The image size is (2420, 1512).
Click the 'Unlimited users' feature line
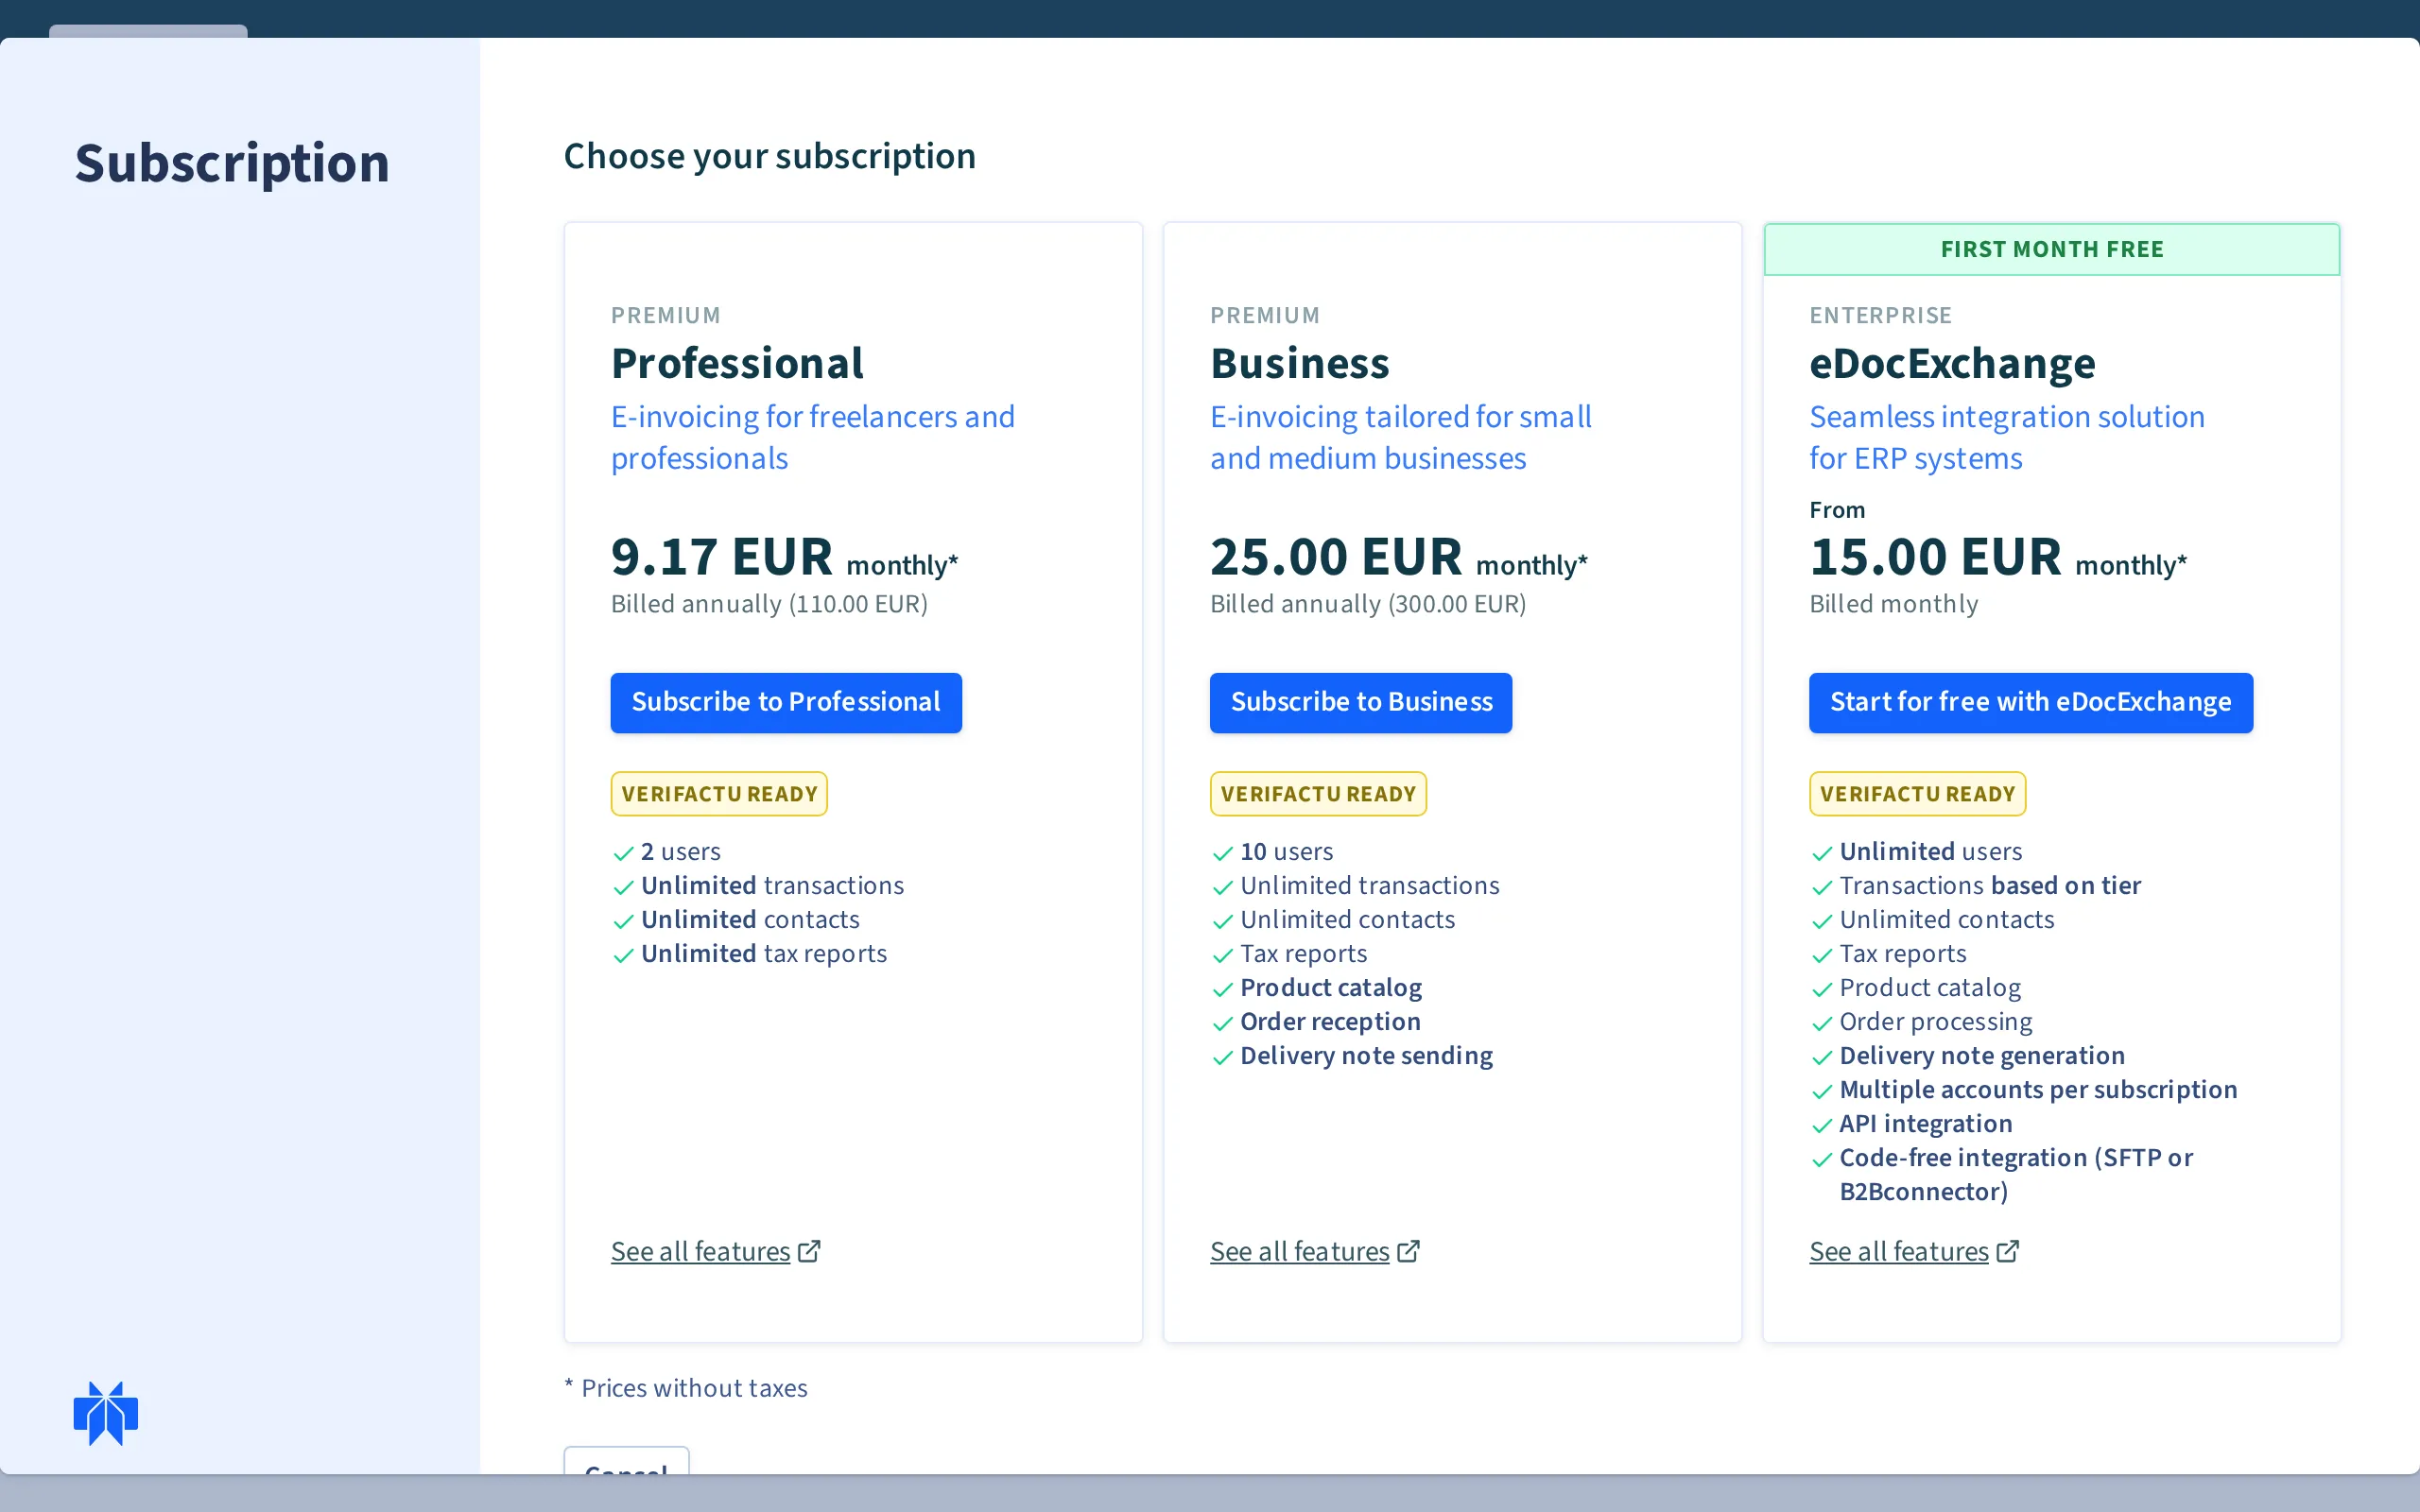(1931, 851)
